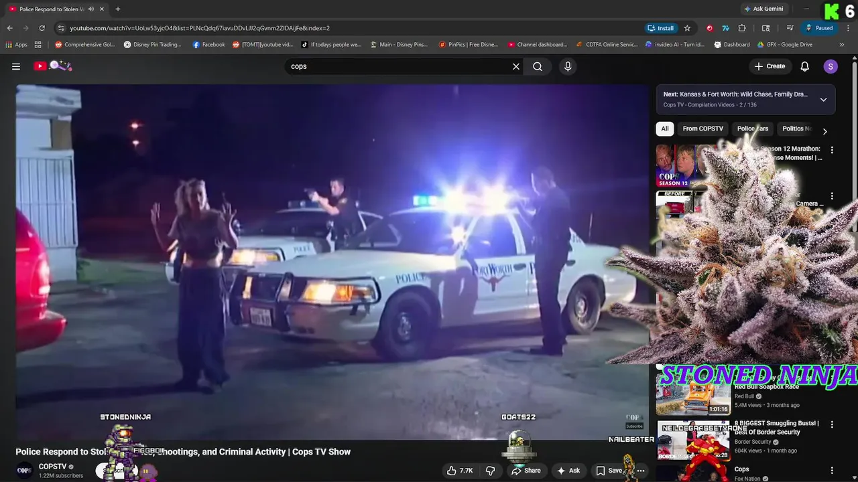Viewport: 858px width, 482px height.
Task: Save video to playlist
Action: (609, 471)
